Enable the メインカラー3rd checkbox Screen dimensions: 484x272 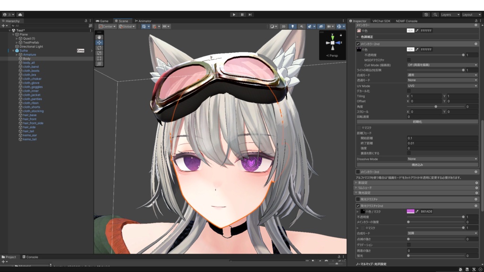(x=358, y=172)
